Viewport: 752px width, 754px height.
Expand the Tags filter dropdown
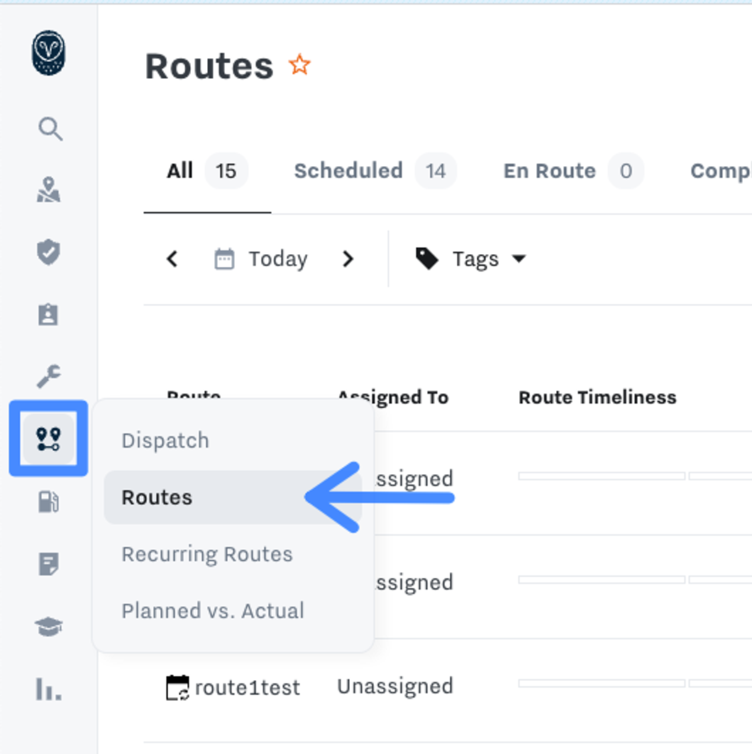tap(471, 259)
